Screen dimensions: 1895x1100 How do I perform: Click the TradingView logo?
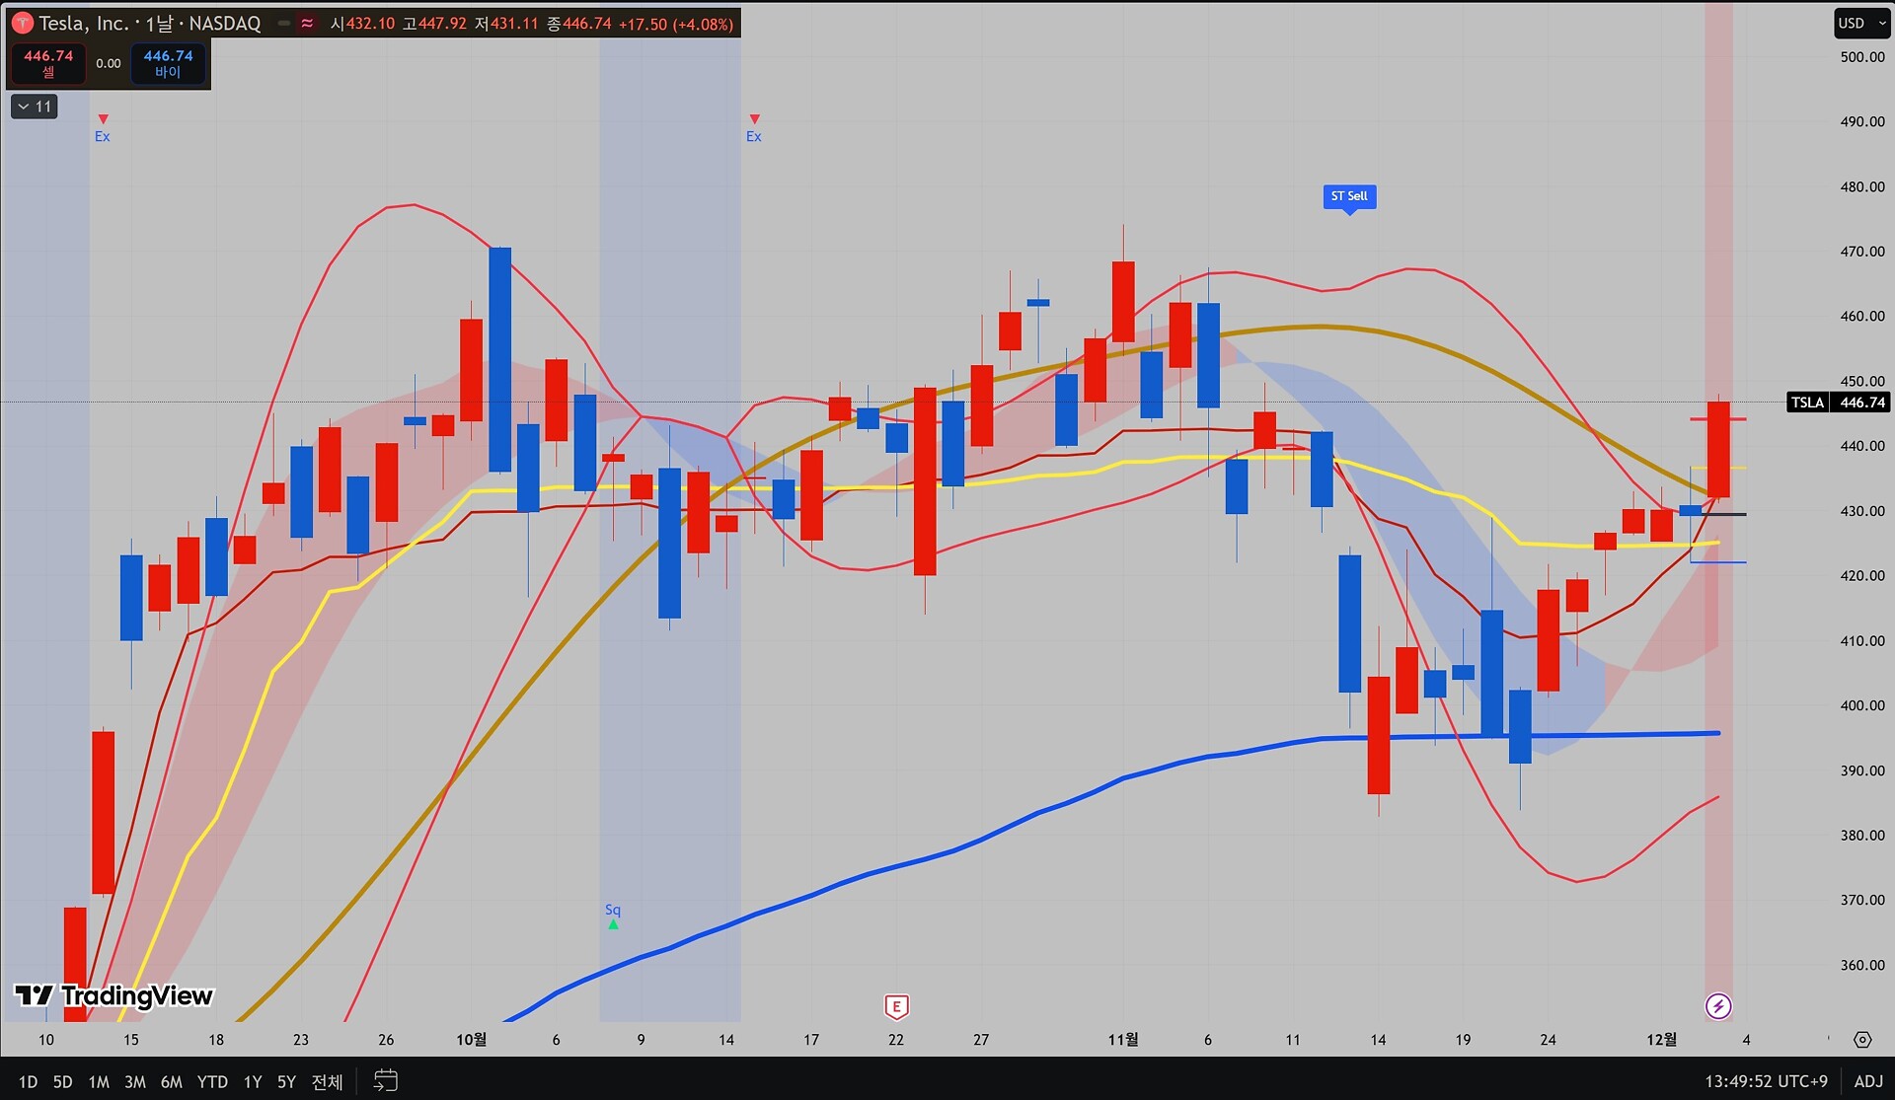[114, 995]
